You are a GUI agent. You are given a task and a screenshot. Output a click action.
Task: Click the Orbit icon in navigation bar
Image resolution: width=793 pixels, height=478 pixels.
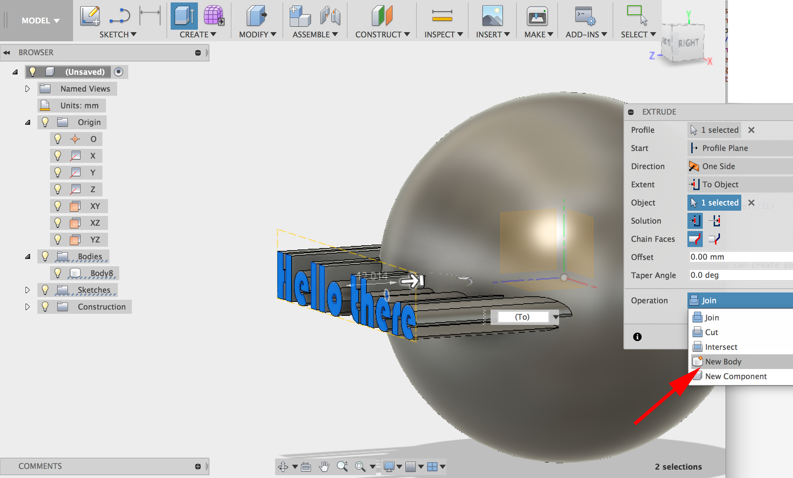(283, 466)
